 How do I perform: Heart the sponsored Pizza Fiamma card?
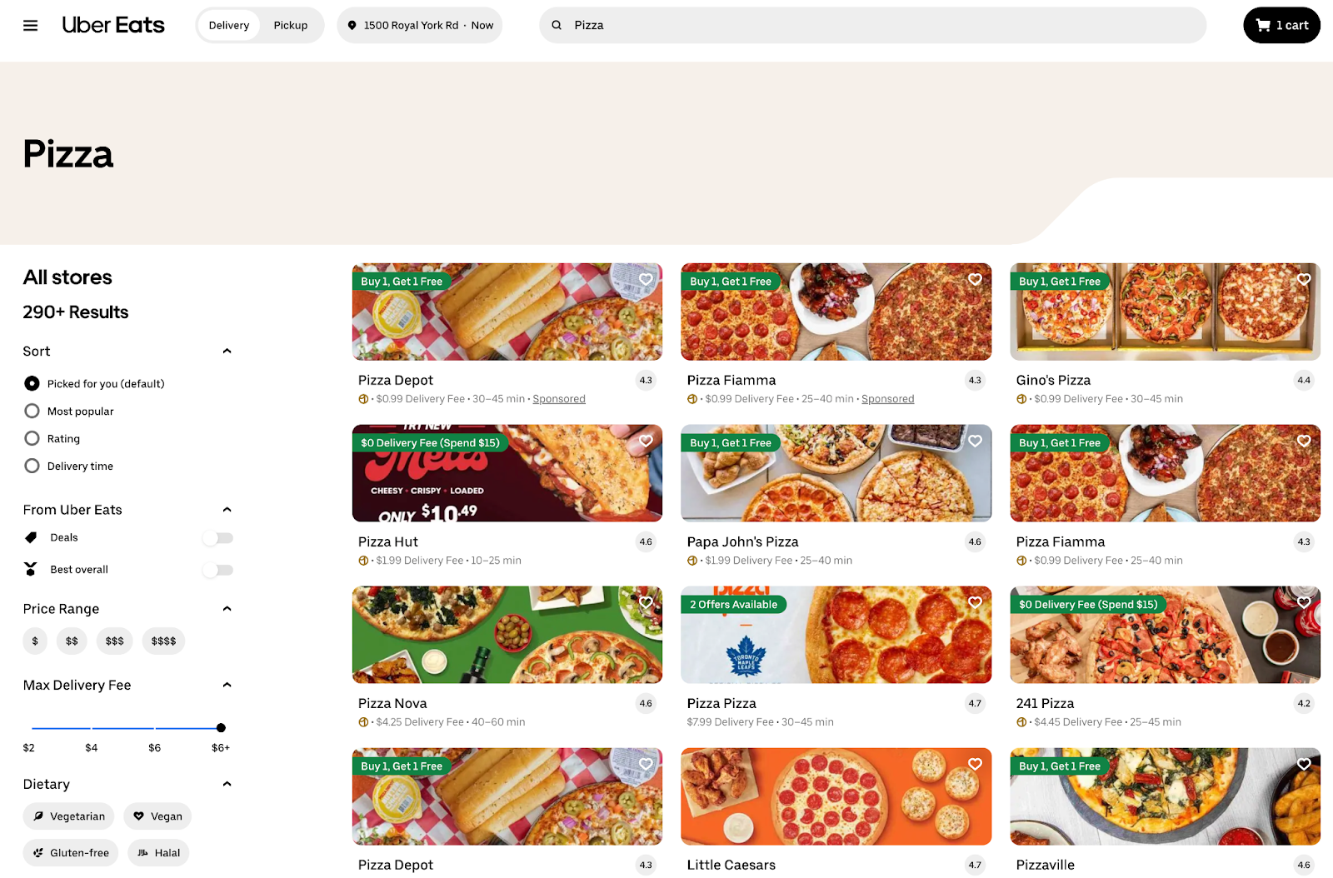[x=975, y=280]
